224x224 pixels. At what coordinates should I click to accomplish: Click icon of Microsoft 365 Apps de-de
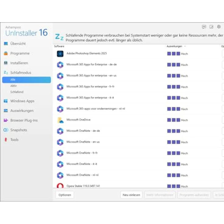[x=60, y=65]
